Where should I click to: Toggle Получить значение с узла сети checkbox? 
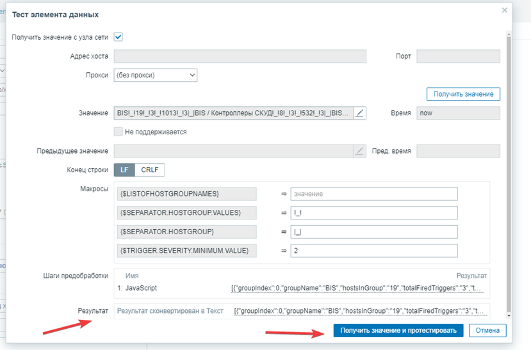pos(118,37)
